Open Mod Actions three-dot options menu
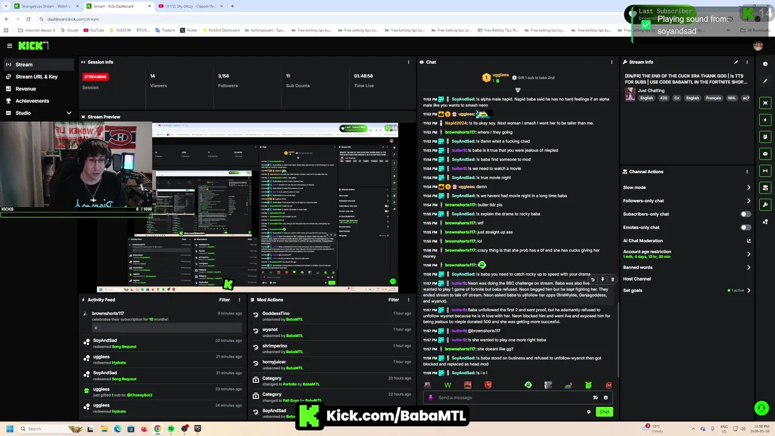775x436 pixels. 409,300
